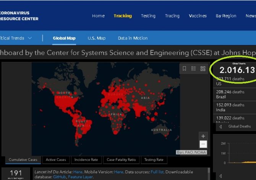This screenshot has width=256, height=180.
Task: Select the Cumulative Cases map tab
Action: point(23,160)
